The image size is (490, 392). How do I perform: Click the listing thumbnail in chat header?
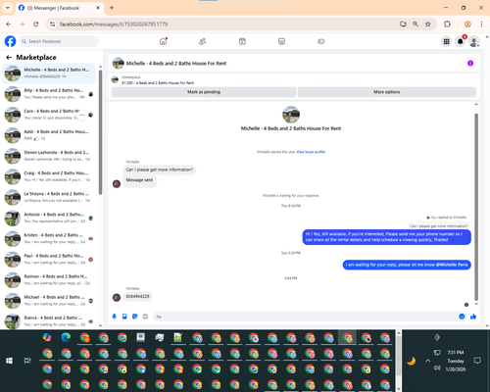coord(118,63)
